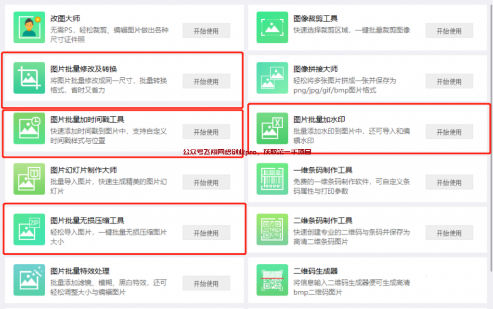Select the 图像拼接大师 icon
Viewport: 493px width, 309px height.
point(272,78)
